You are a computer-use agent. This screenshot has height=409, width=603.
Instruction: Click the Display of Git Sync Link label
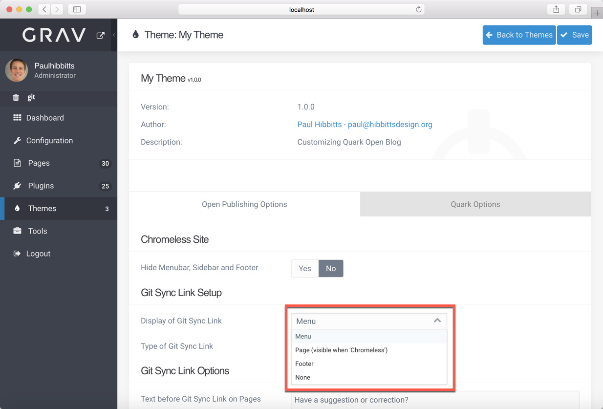181,321
